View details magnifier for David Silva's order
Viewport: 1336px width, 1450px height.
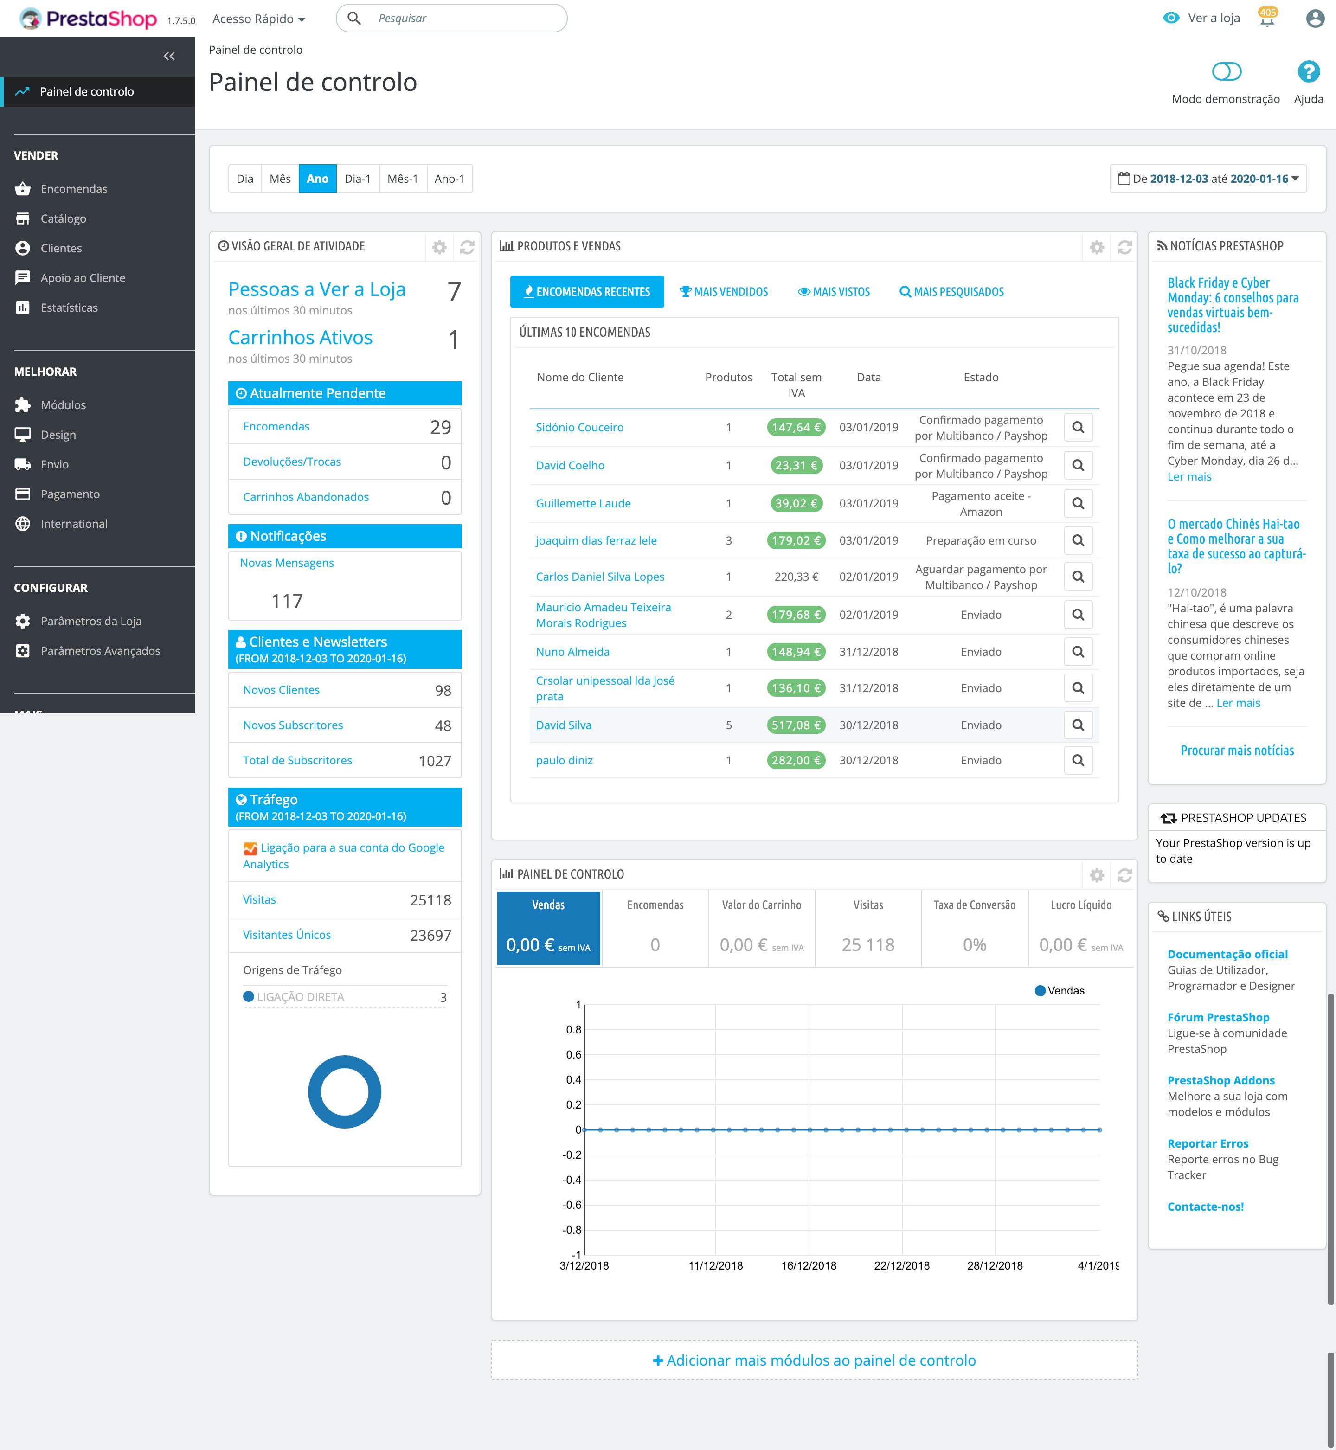[x=1078, y=724]
